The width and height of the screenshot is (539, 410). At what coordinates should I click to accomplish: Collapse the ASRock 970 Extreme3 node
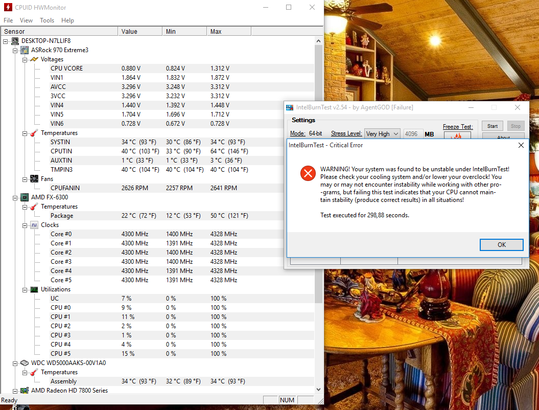pos(15,51)
